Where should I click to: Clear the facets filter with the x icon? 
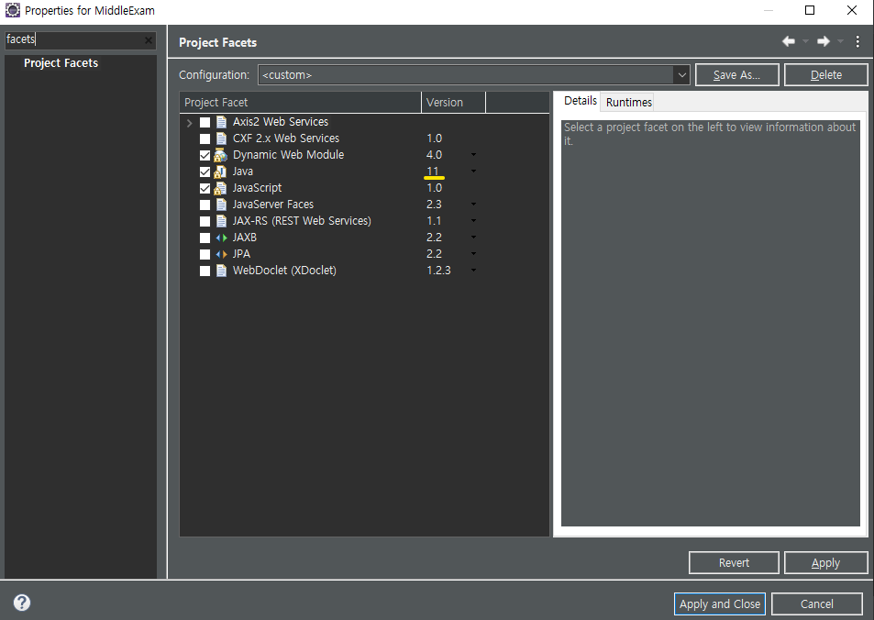148,39
